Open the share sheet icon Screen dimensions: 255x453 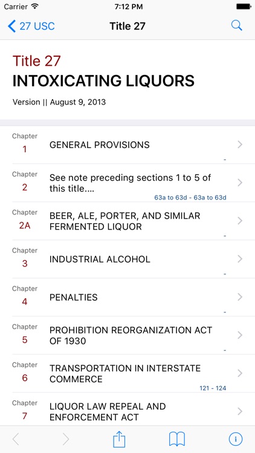point(119,440)
